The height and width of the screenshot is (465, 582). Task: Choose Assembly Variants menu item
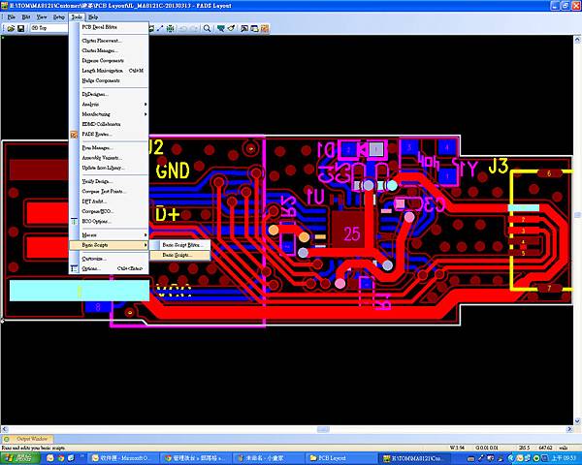[x=109, y=158]
